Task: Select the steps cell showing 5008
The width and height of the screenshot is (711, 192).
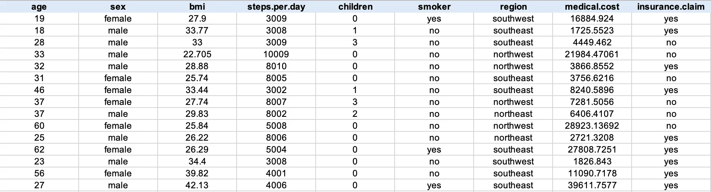Action: pos(276,126)
